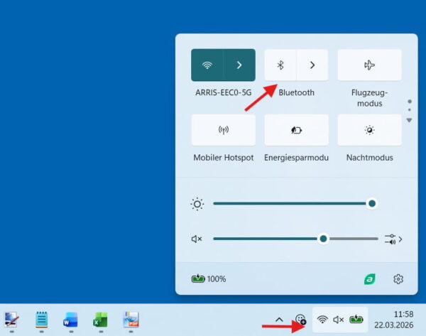
Task: Open green 'a' app icon in panel footer
Action: pos(369,279)
